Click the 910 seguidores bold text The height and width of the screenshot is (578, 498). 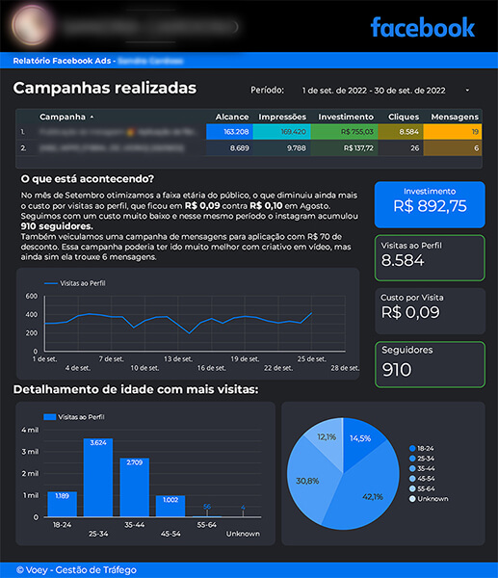(x=57, y=226)
